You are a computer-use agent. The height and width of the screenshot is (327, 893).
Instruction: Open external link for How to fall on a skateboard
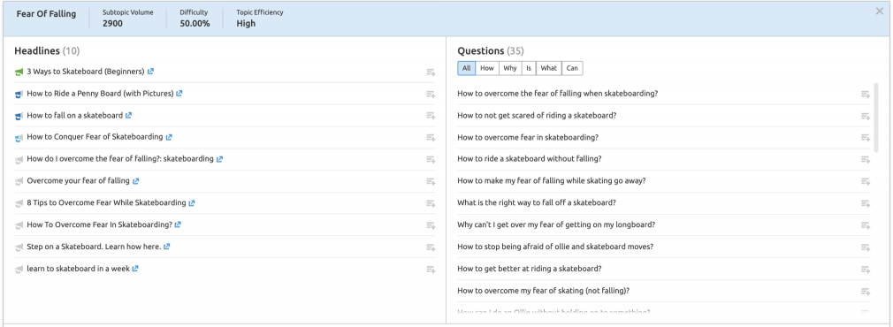129,115
